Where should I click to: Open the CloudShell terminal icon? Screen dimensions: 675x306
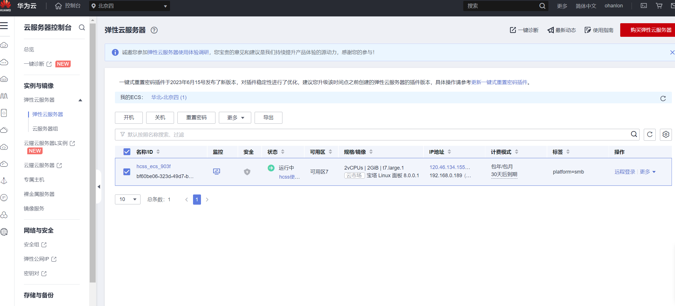coord(644,6)
